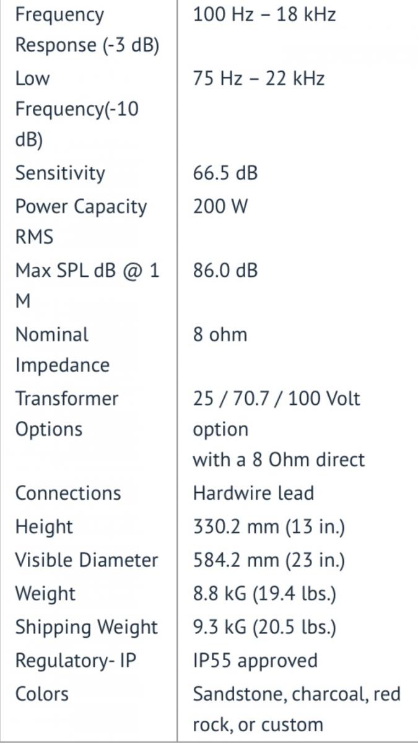Select the 330.2 mm (13 in.) height value

click(269, 527)
